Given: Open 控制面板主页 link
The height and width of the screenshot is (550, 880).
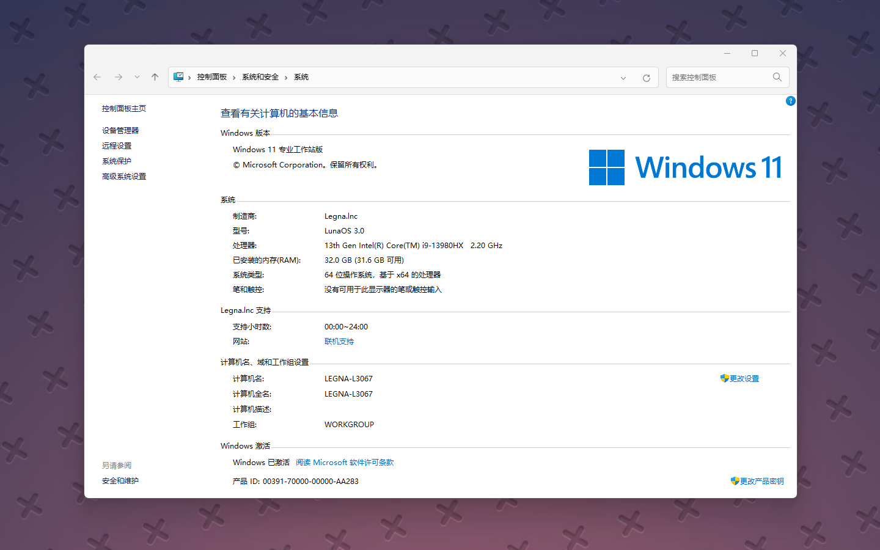Looking at the screenshot, I should [124, 109].
